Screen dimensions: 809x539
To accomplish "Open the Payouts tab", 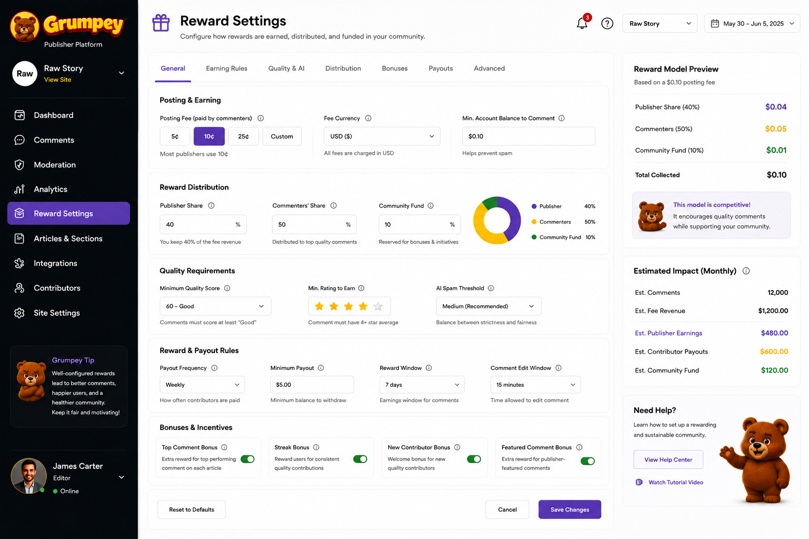I will click(x=441, y=68).
